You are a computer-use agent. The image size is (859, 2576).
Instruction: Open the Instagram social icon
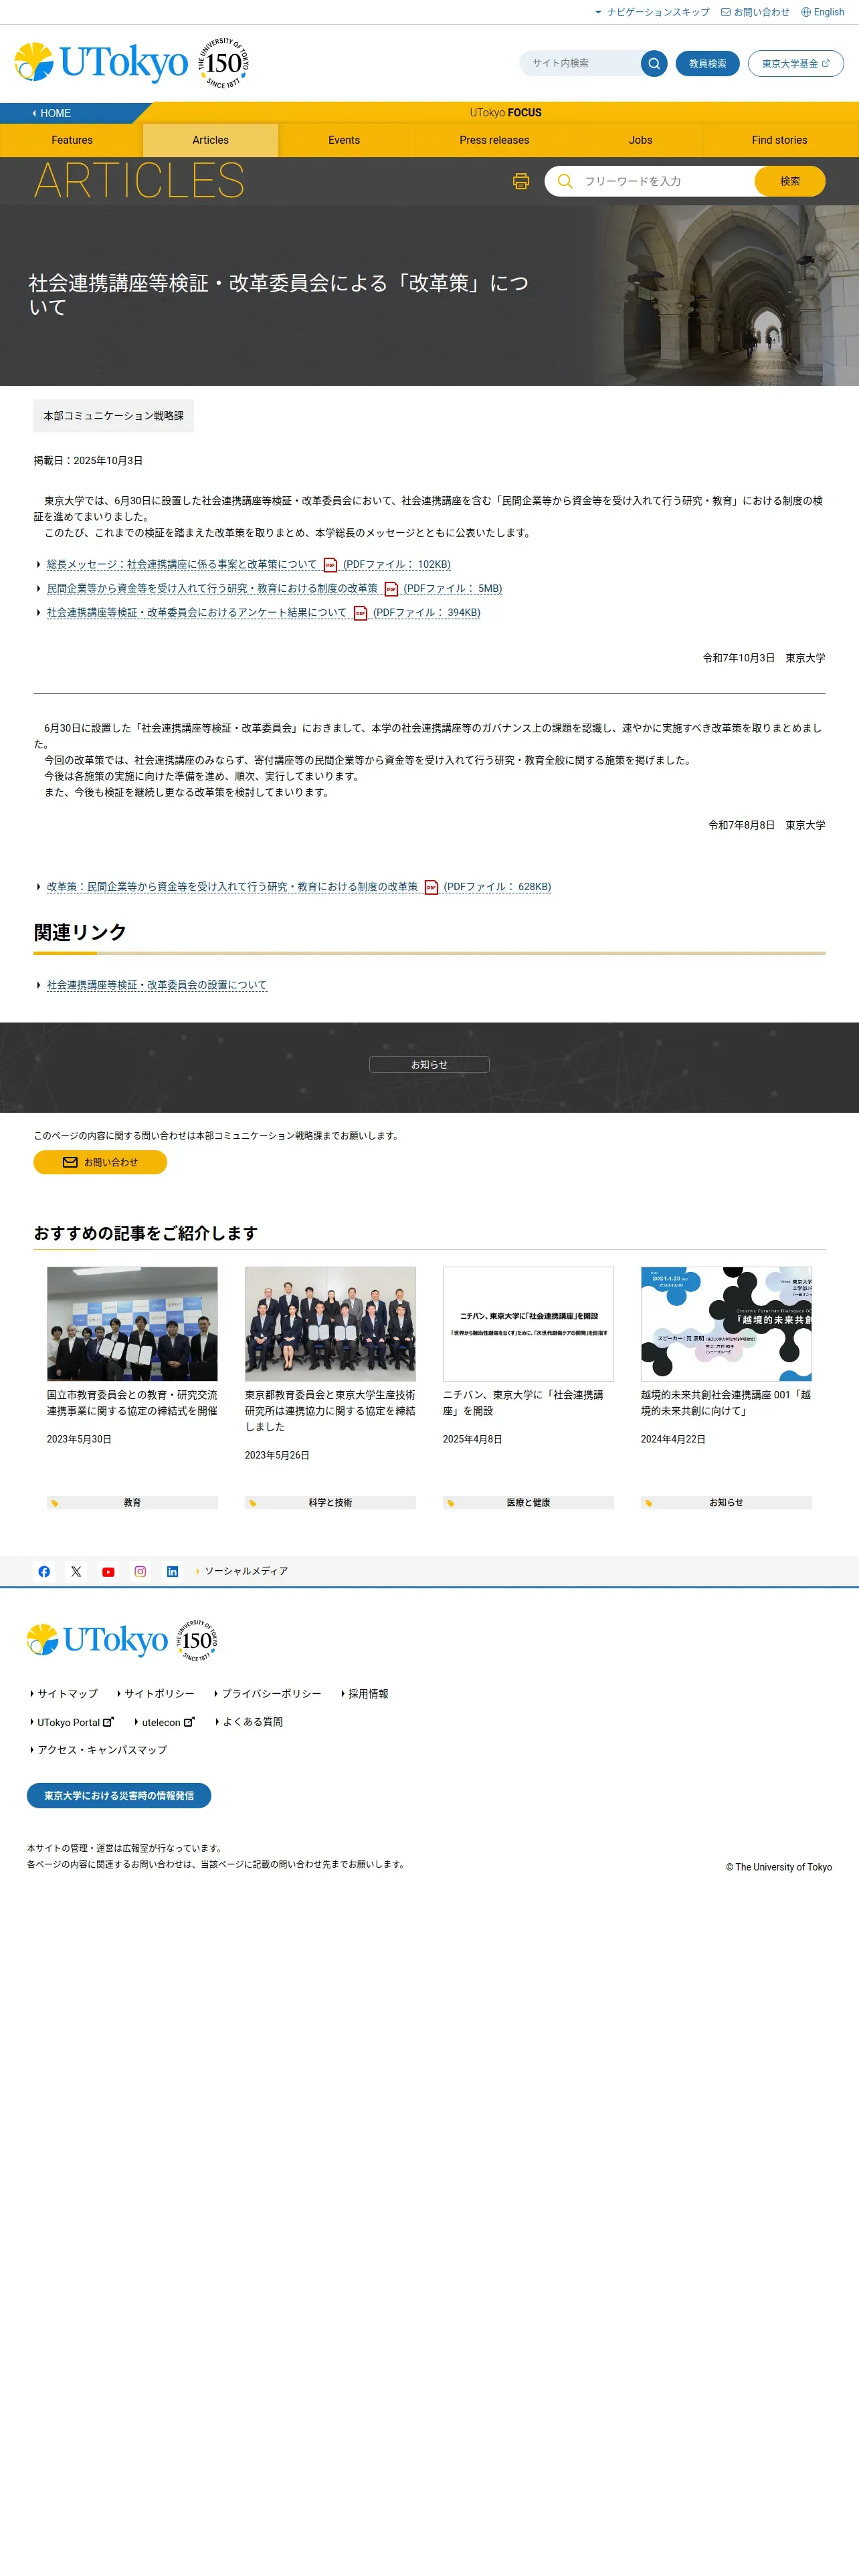(140, 1571)
